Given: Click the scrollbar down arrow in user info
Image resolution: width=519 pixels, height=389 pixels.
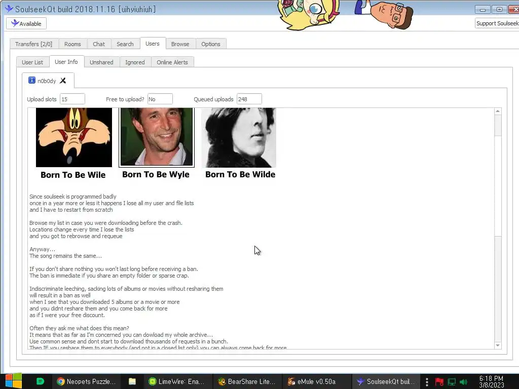Looking at the screenshot, I should [498, 345].
